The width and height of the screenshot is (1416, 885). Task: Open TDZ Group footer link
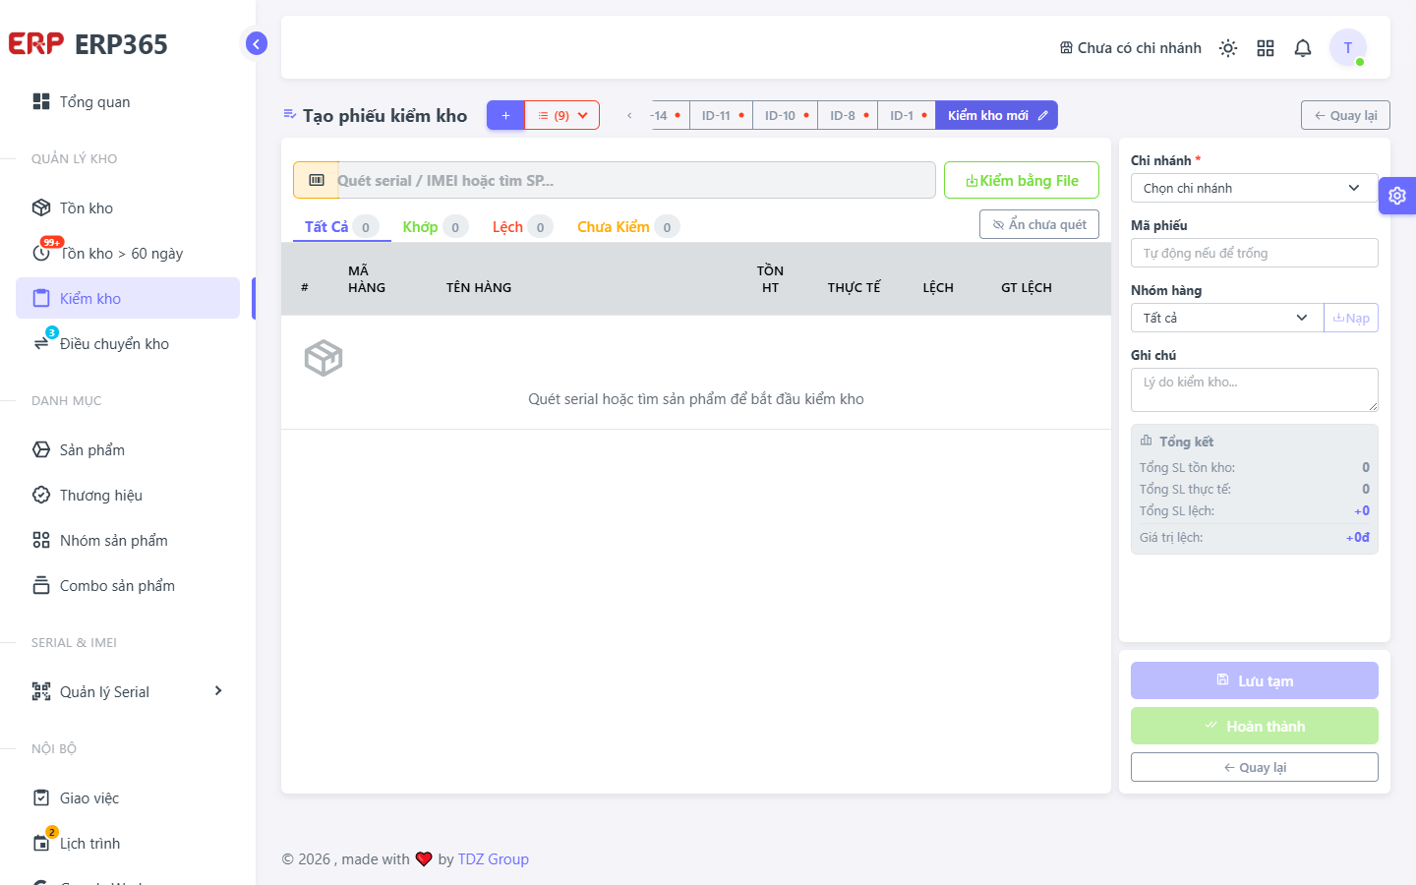tap(494, 858)
